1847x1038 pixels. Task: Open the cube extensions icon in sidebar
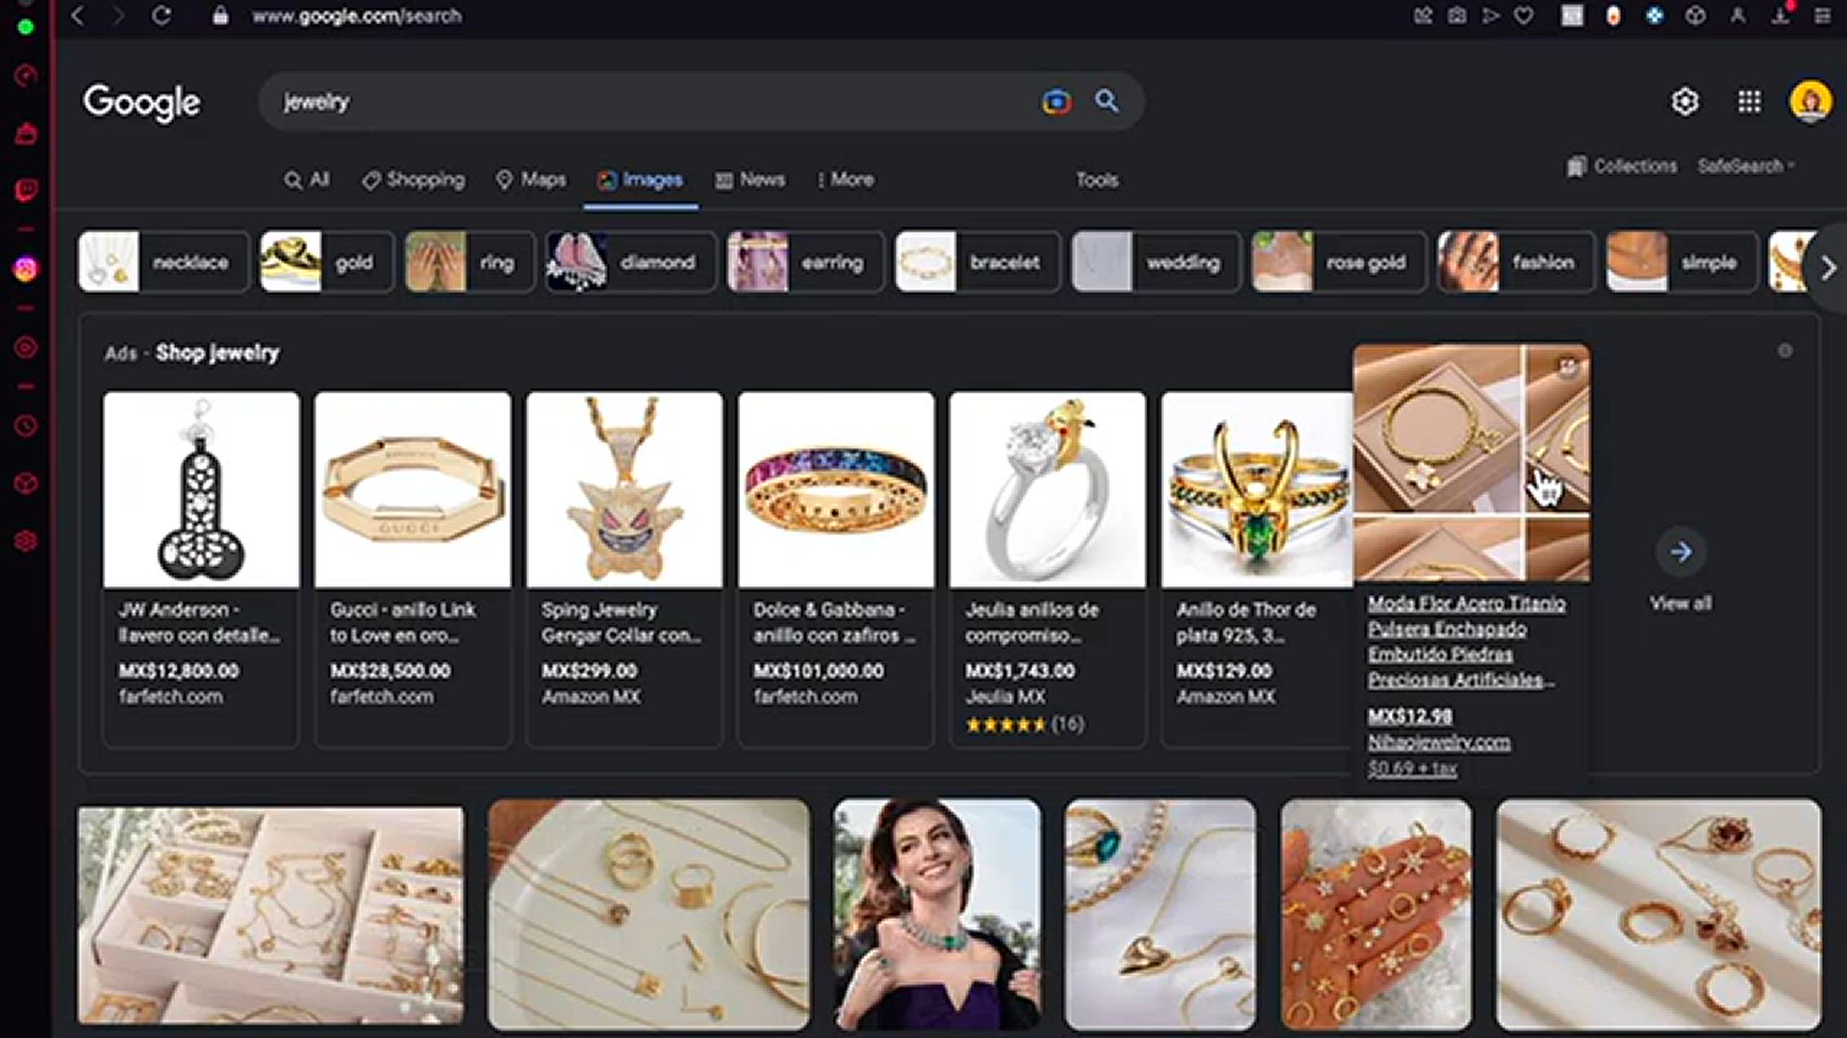26,482
